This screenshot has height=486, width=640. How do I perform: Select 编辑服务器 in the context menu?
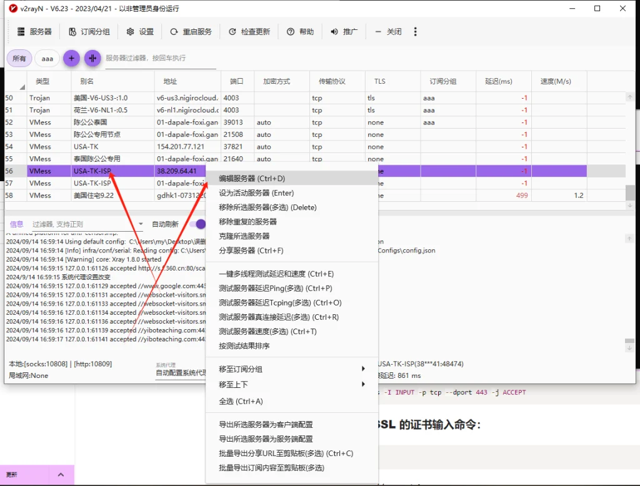coord(250,178)
